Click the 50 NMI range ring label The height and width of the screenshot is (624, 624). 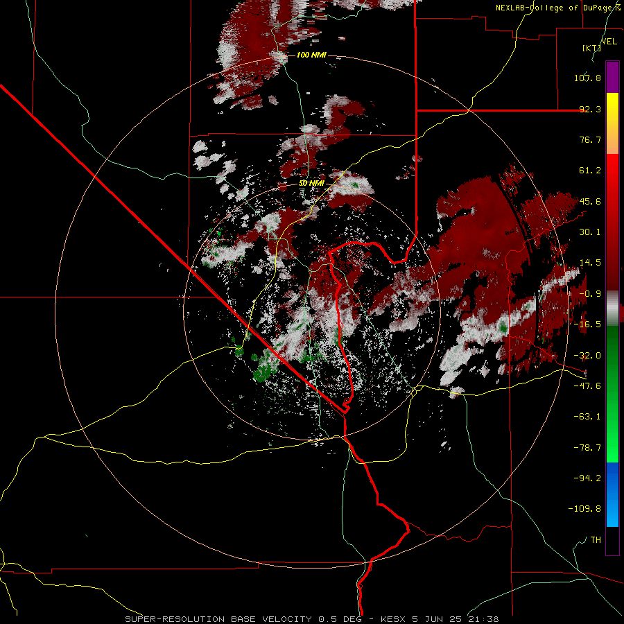311,184
